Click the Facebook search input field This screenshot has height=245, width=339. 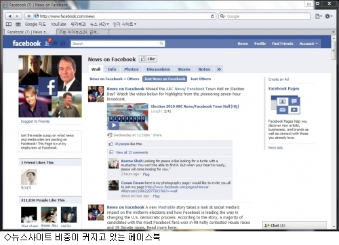(115, 43)
